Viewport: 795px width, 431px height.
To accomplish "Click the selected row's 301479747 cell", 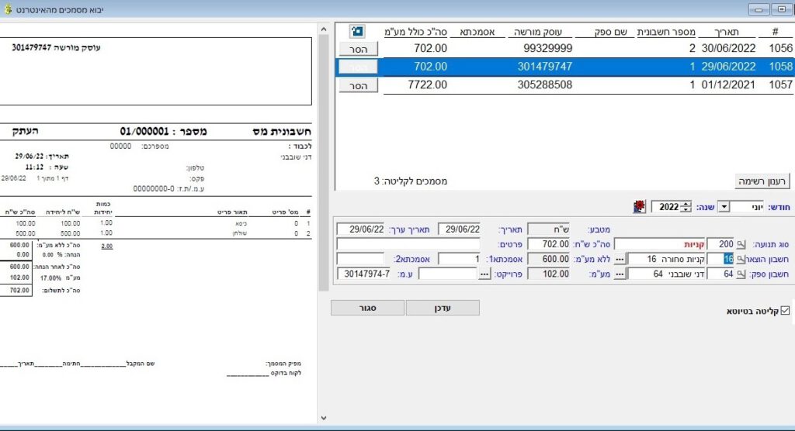I will coord(544,67).
